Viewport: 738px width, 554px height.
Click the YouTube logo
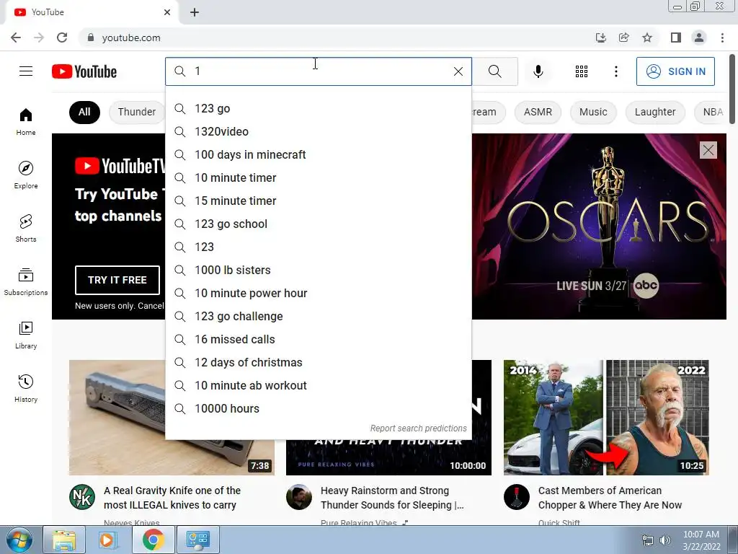click(x=84, y=71)
